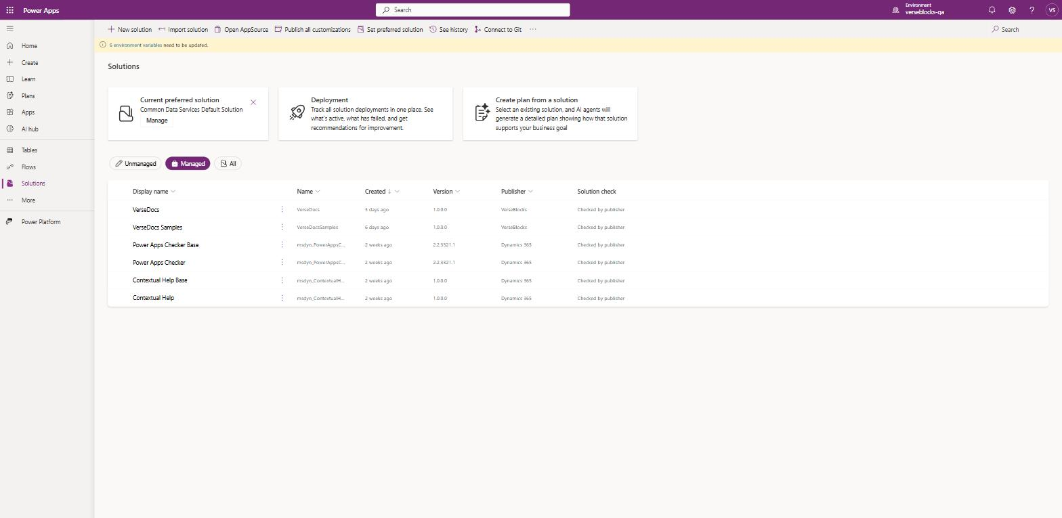1062x518 pixels.
Task: Sort by Display name column header
Action: point(154,192)
